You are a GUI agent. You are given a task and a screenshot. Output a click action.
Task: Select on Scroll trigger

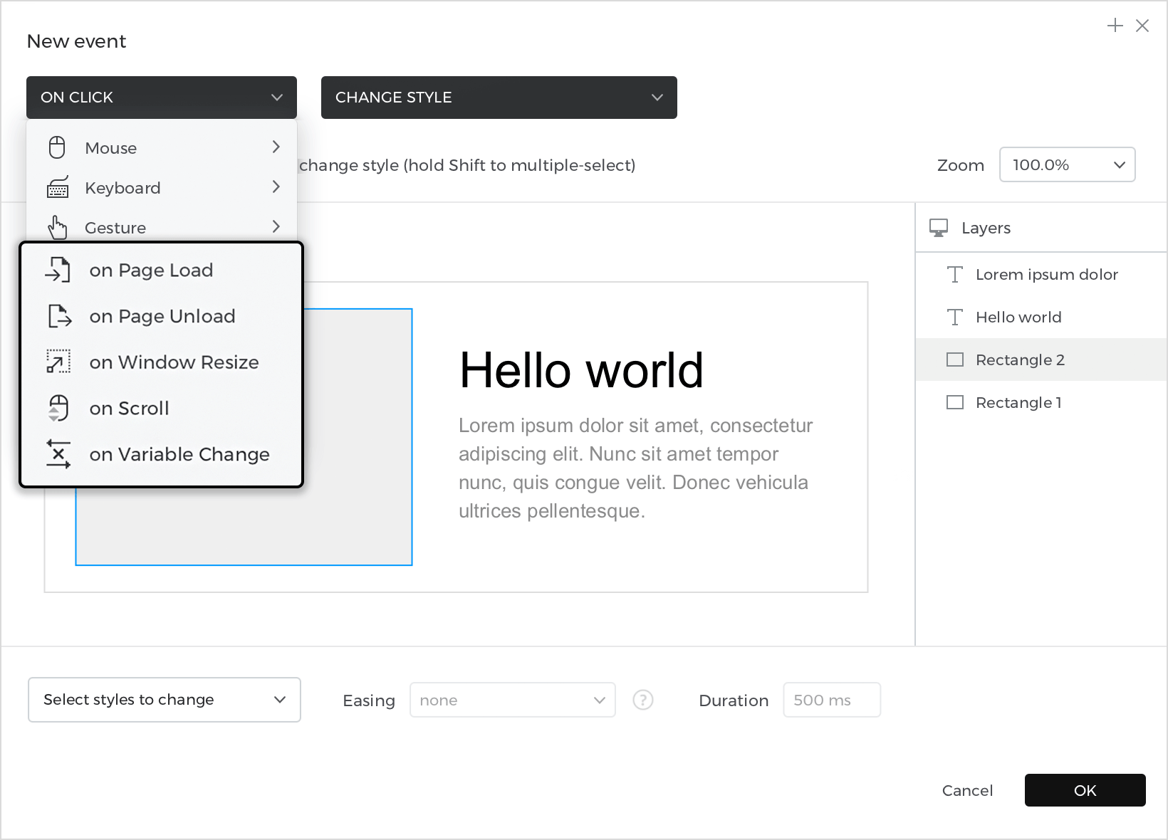[x=162, y=409]
